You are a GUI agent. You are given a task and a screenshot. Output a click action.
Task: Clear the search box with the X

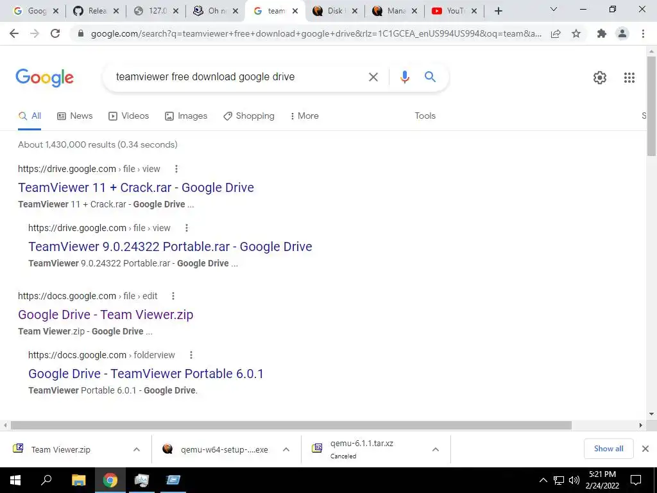(373, 77)
